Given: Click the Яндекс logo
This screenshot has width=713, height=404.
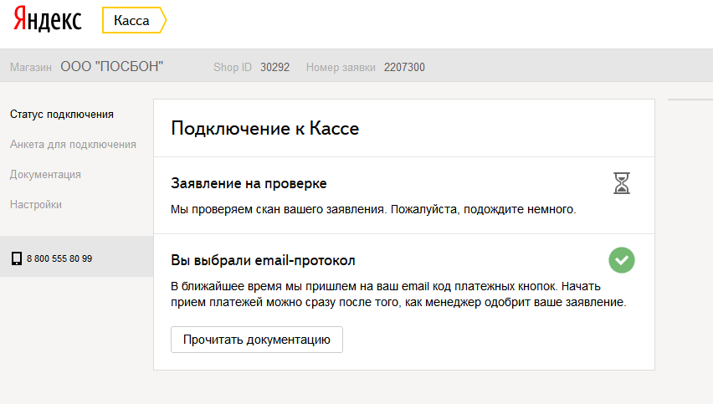Looking at the screenshot, I should coord(47,21).
